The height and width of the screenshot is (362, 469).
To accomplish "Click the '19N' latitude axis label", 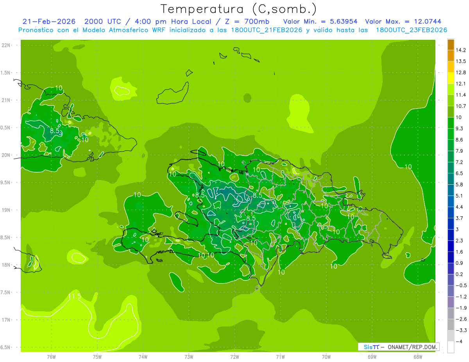I will (x=6, y=210).
